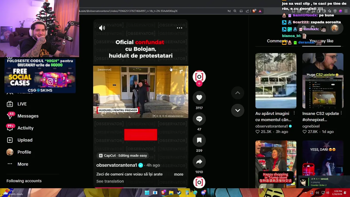Open the 'Happy shopping in Trump store' thumbnail

[276, 164]
